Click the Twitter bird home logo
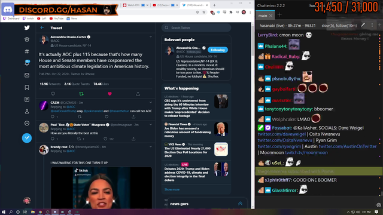The image size is (383, 215). coord(27,27)
